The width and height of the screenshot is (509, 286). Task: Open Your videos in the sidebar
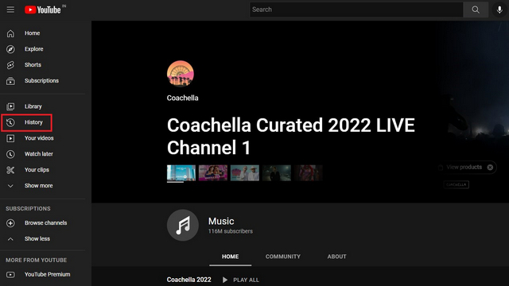tap(39, 138)
